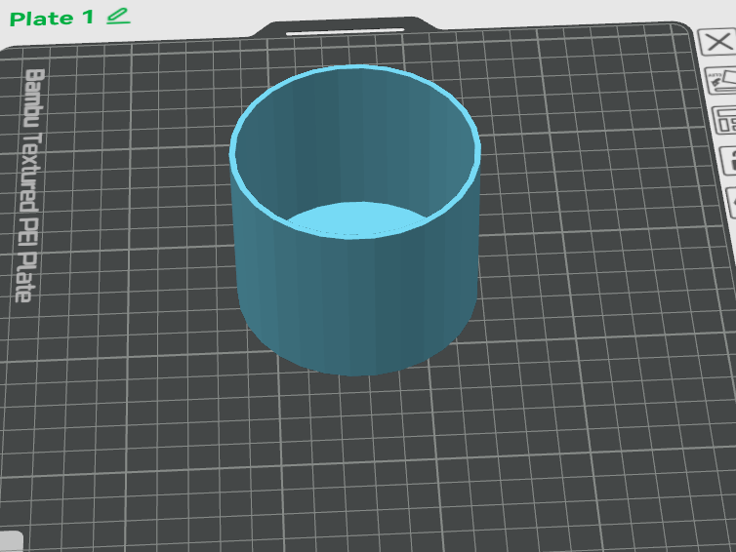736x552 pixels.
Task: Click the empty grid area below the cylinder
Action: tap(356, 459)
